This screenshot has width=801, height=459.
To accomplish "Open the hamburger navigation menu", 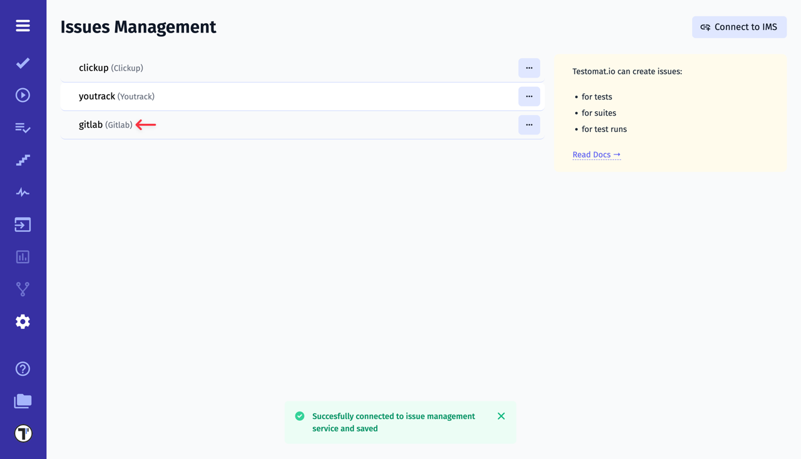I will pyautogui.click(x=23, y=26).
